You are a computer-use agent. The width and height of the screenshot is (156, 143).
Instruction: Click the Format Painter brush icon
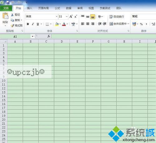(x=12, y=26)
